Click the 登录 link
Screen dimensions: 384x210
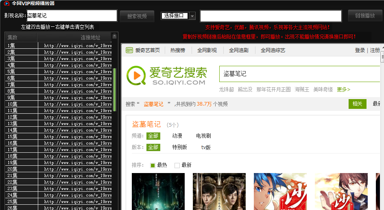click(x=360, y=50)
